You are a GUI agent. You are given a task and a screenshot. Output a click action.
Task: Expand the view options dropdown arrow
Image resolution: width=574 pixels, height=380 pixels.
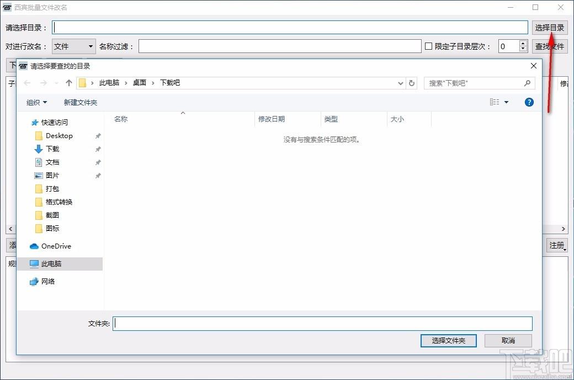point(506,102)
